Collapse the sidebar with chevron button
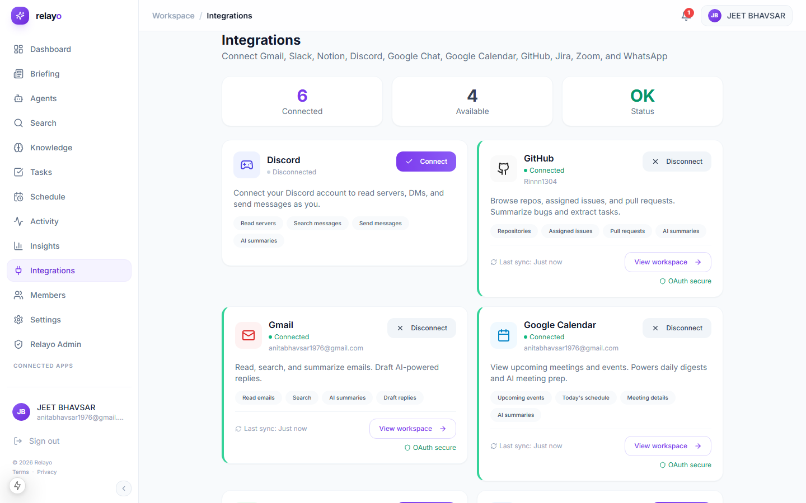 (124, 488)
